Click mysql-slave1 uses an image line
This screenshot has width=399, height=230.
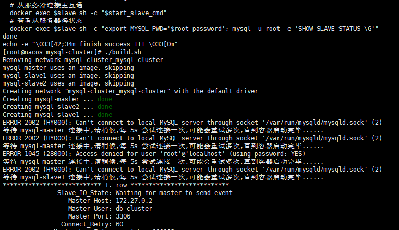68,76
